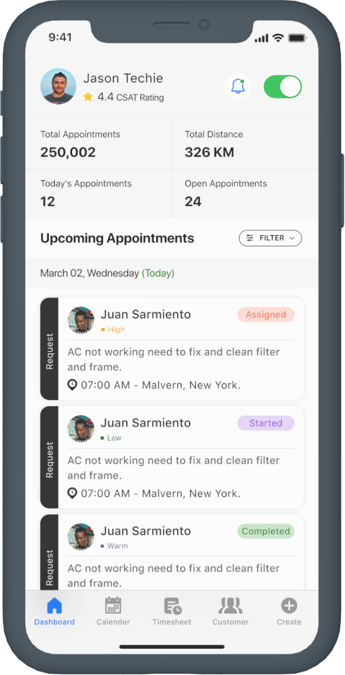Open notifications via the bell icon

click(238, 87)
